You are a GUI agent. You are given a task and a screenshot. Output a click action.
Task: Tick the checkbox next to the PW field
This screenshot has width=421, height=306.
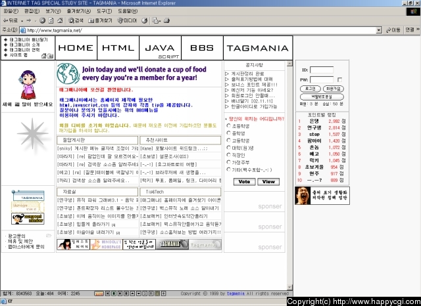point(340,79)
